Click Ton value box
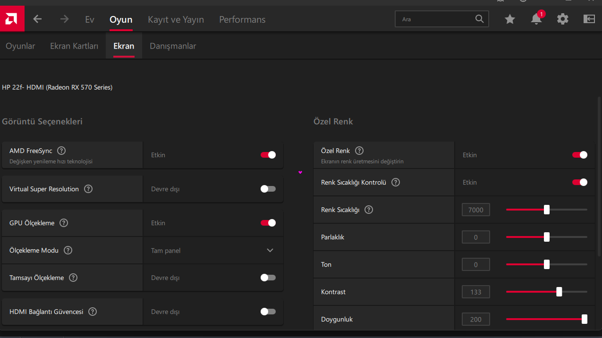602x338 pixels. pyautogui.click(x=476, y=264)
